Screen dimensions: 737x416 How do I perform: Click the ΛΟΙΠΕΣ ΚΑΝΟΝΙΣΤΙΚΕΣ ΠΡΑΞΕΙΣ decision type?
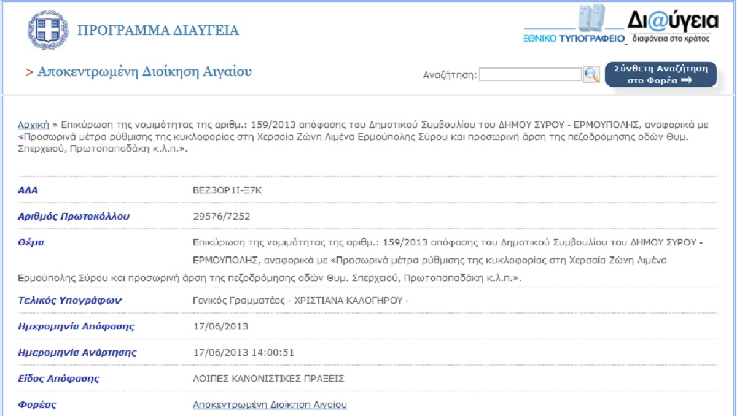point(268,379)
